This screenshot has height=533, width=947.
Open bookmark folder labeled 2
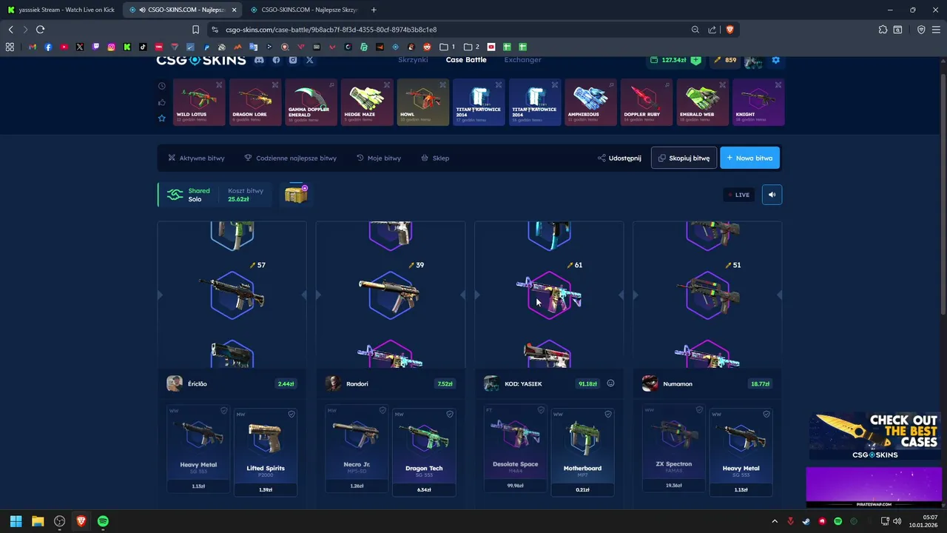(x=471, y=47)
